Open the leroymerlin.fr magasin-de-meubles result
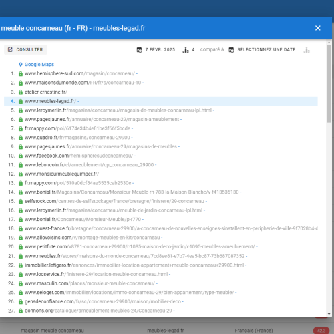 [118, 110]
